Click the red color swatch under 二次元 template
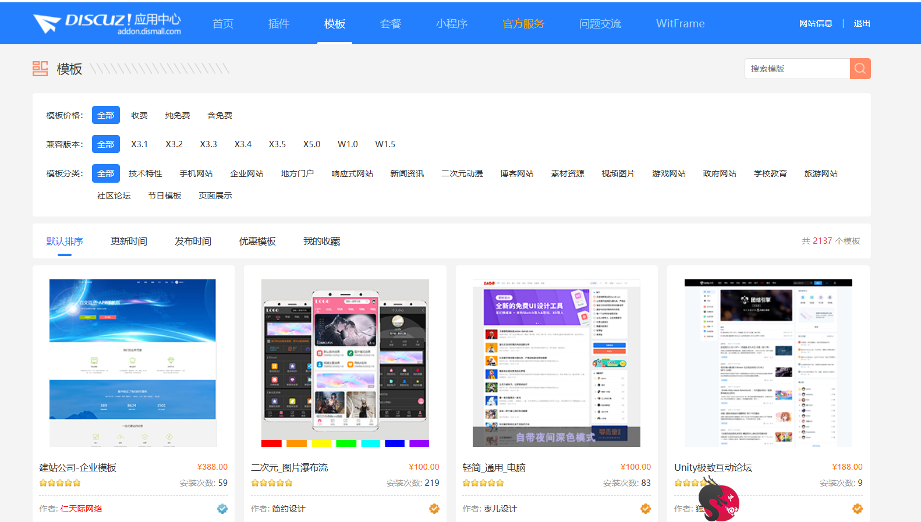The image size is (921, 522). point(271,443)
